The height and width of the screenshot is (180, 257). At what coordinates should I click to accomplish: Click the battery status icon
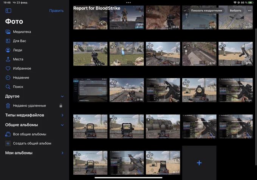[251, 3]
